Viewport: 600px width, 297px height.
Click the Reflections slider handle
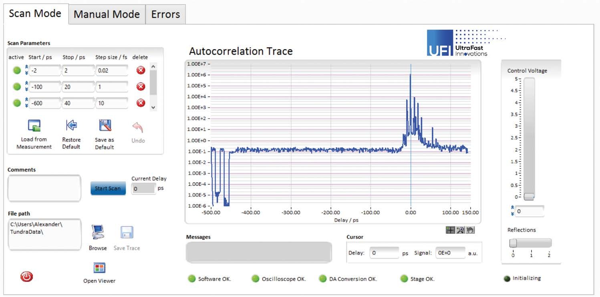click(x=513, y=243)
